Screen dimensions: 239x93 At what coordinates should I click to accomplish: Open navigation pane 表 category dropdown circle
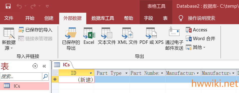[35, 66]
